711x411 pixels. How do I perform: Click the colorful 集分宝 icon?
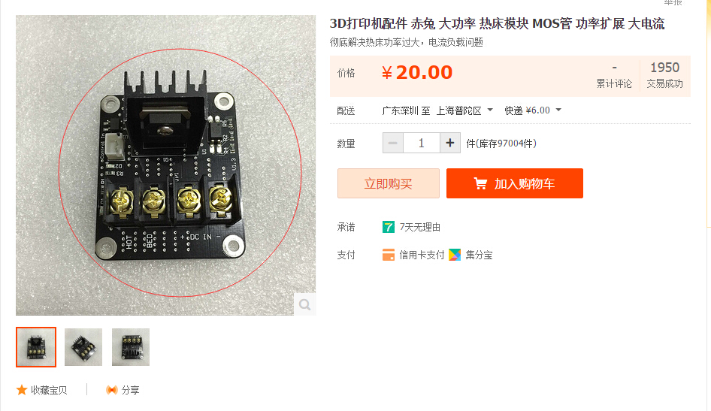coord(455,255)
